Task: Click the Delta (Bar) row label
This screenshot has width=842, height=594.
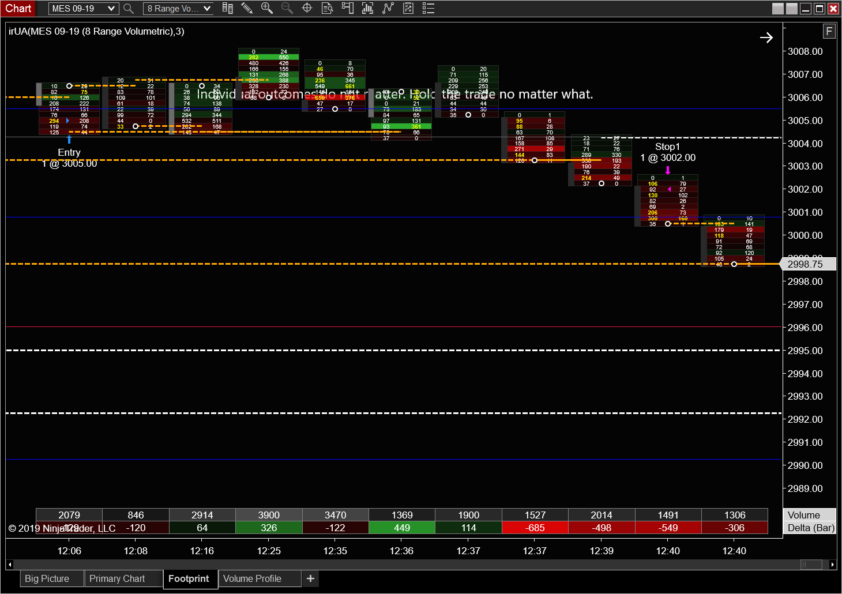Action: click(x=811, y=528)
